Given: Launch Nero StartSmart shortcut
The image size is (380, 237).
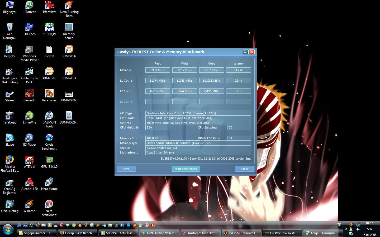Looking at the screenshot, I should [x=49, y=208].
